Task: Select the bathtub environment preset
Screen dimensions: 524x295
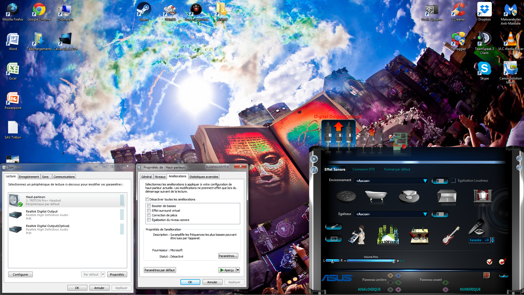Action: pos(376,196)
